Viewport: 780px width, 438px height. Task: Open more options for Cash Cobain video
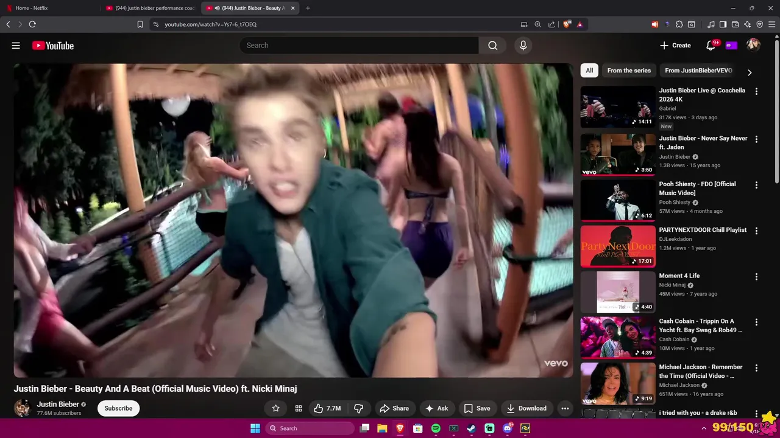click(x=756, y=322)
